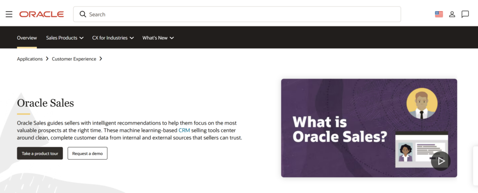Play the What is Oracle Sales video
The width and height of the screenshot is (478, 193).
click(441, 161)
